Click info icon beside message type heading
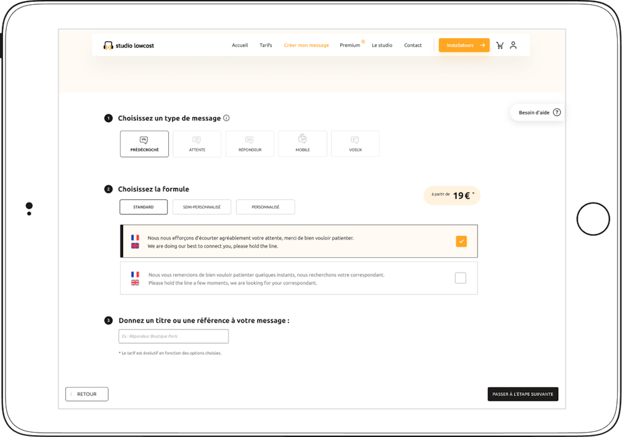Image resolution: width=622 pixels, height=437 pixels. tap(226, 118)
